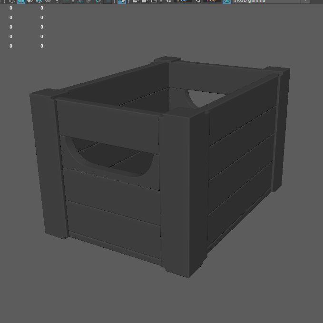This screenshot has width=323, height=323.
Task: Switch viewport to wireframe display
Action: coord(12,1)
